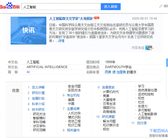Screen dimensions: 168x138
Task: Click the ...详情 link
Action: point(60,41)
